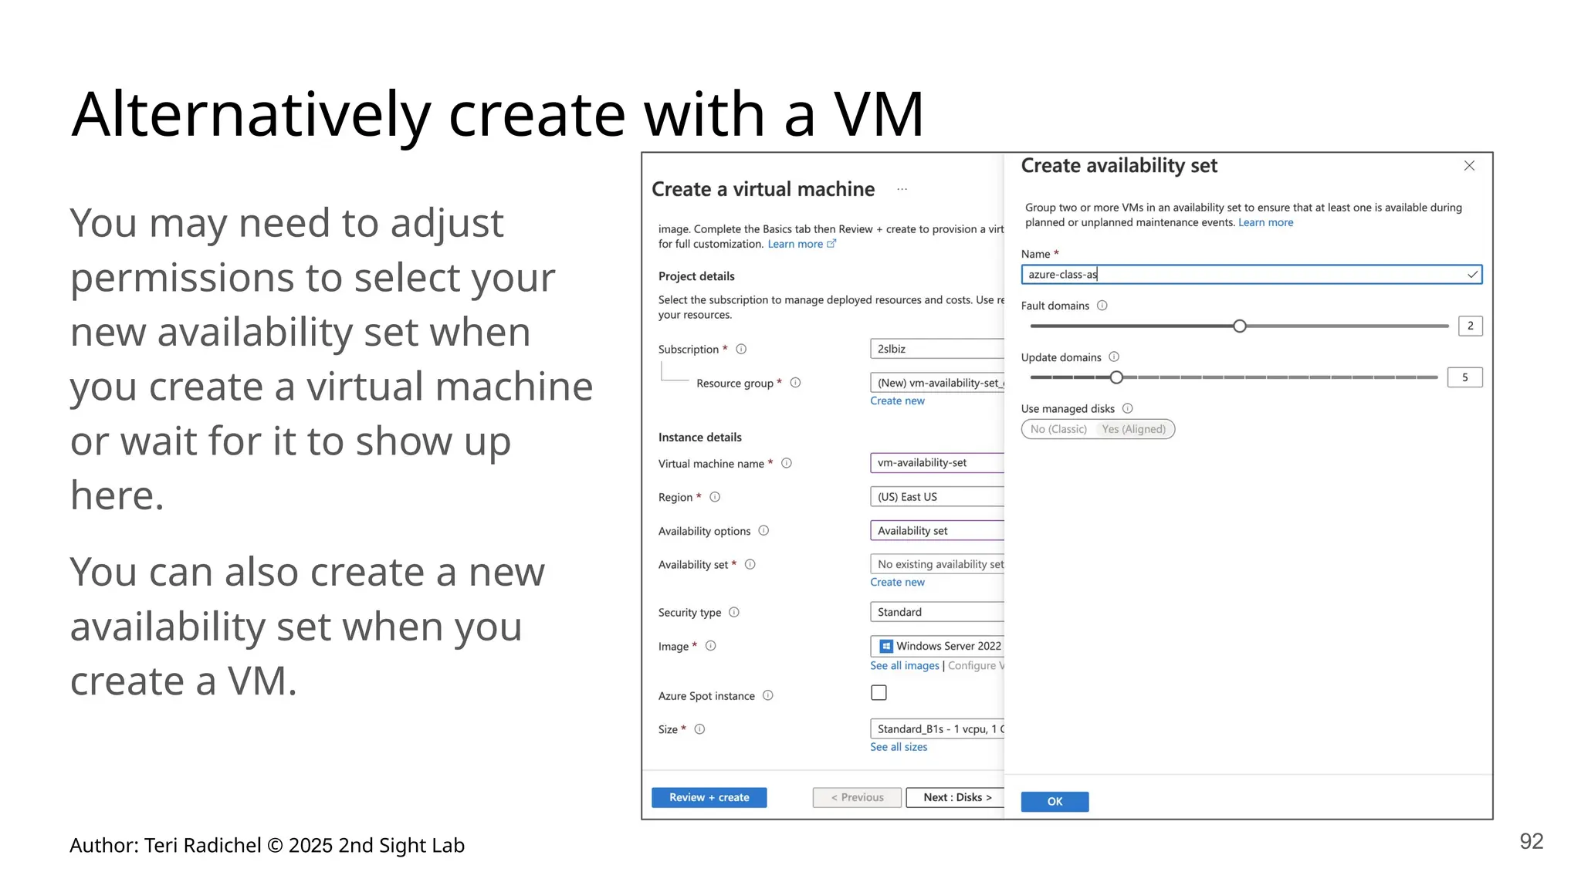Click the Project details heading
Screen dimensions: 1581x889
[x=696, y=276]
